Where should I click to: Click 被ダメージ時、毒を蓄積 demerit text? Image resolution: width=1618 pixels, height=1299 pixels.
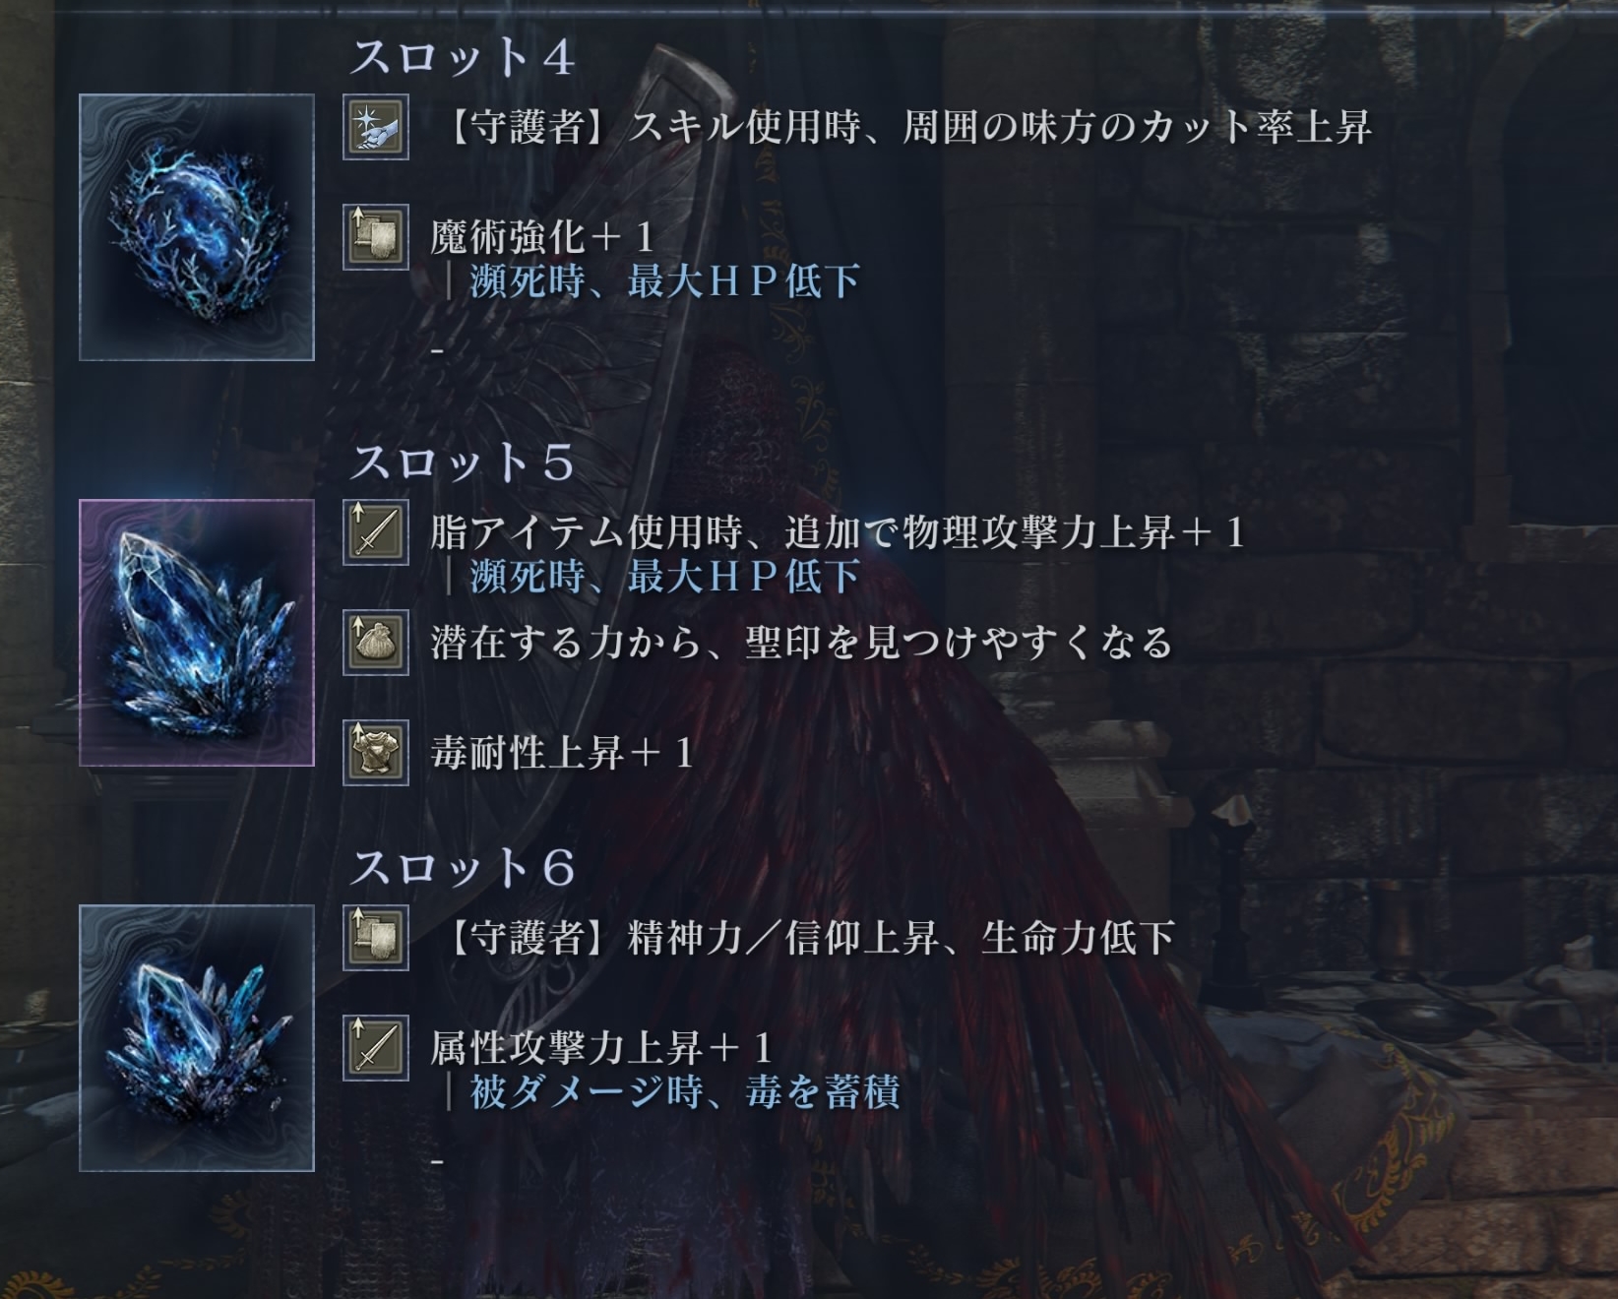[685, 1091]
